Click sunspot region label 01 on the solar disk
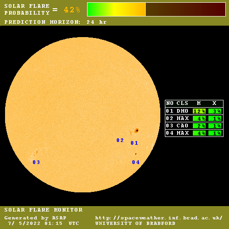Screen dimensions: 229x229 click(134, 143)
